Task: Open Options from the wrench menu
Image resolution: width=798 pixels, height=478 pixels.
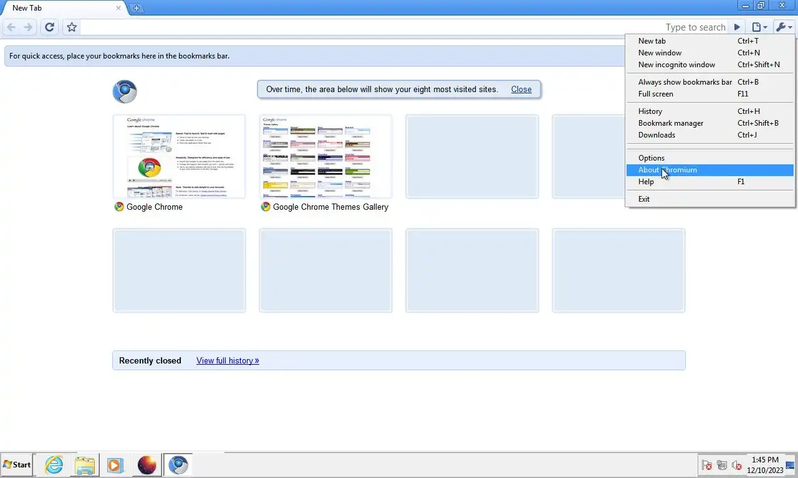Action: pos(710,158)
